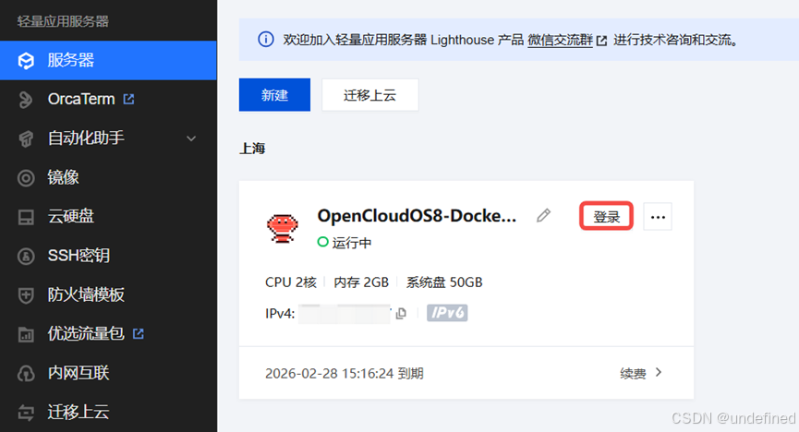Open the 微信交流群 link
799x432 pixels.
coord(560,40)
